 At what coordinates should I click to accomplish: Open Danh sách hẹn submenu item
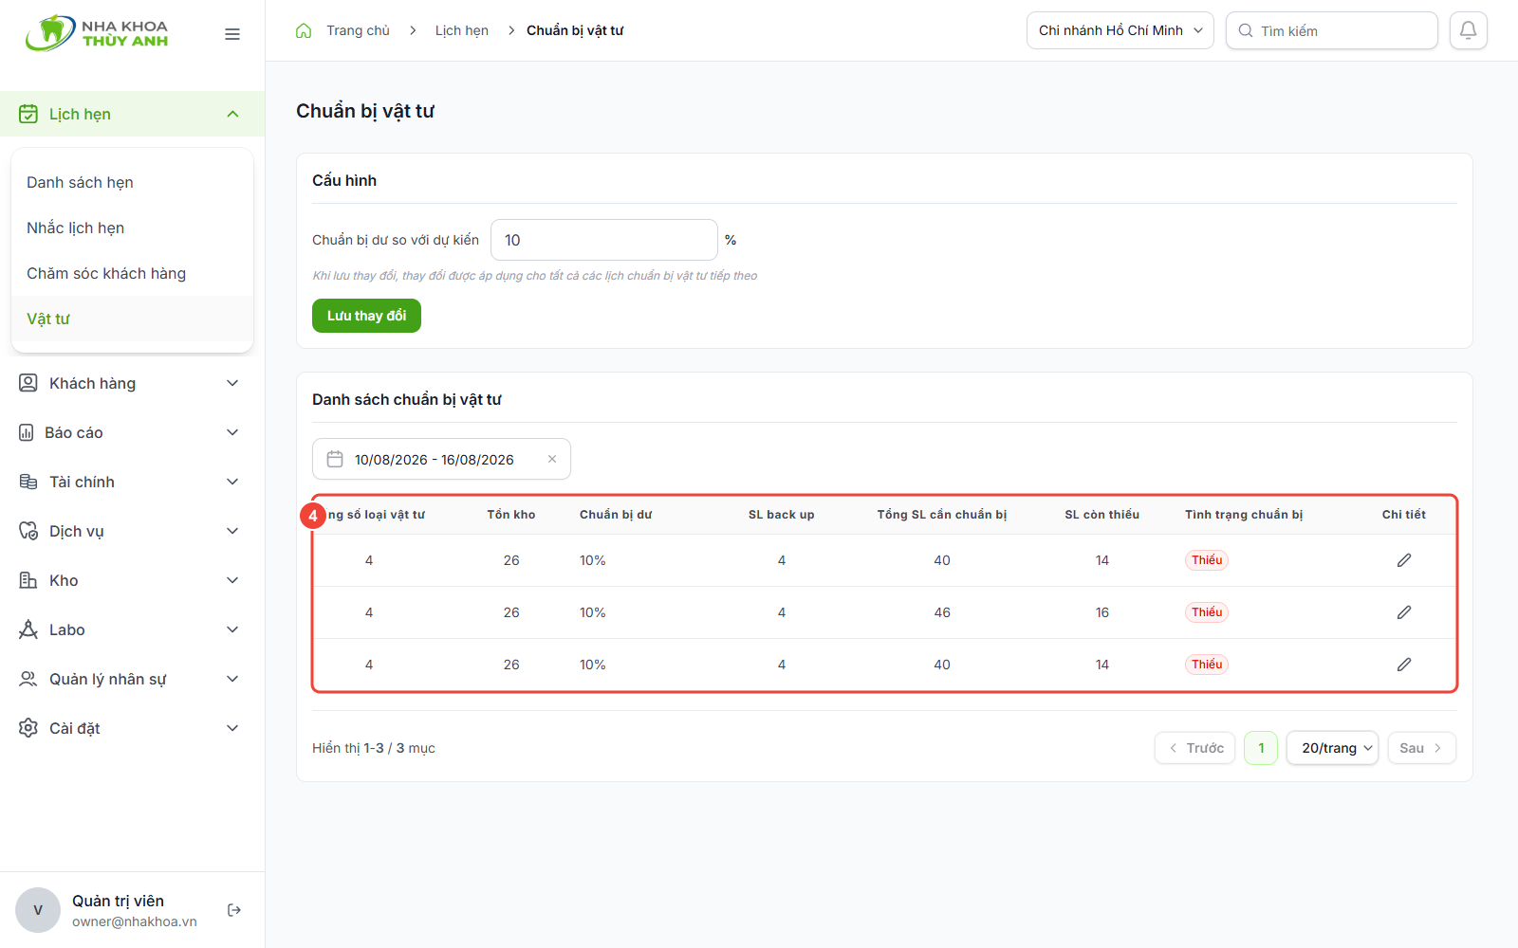pyautogui.click(x=132, y=182)
